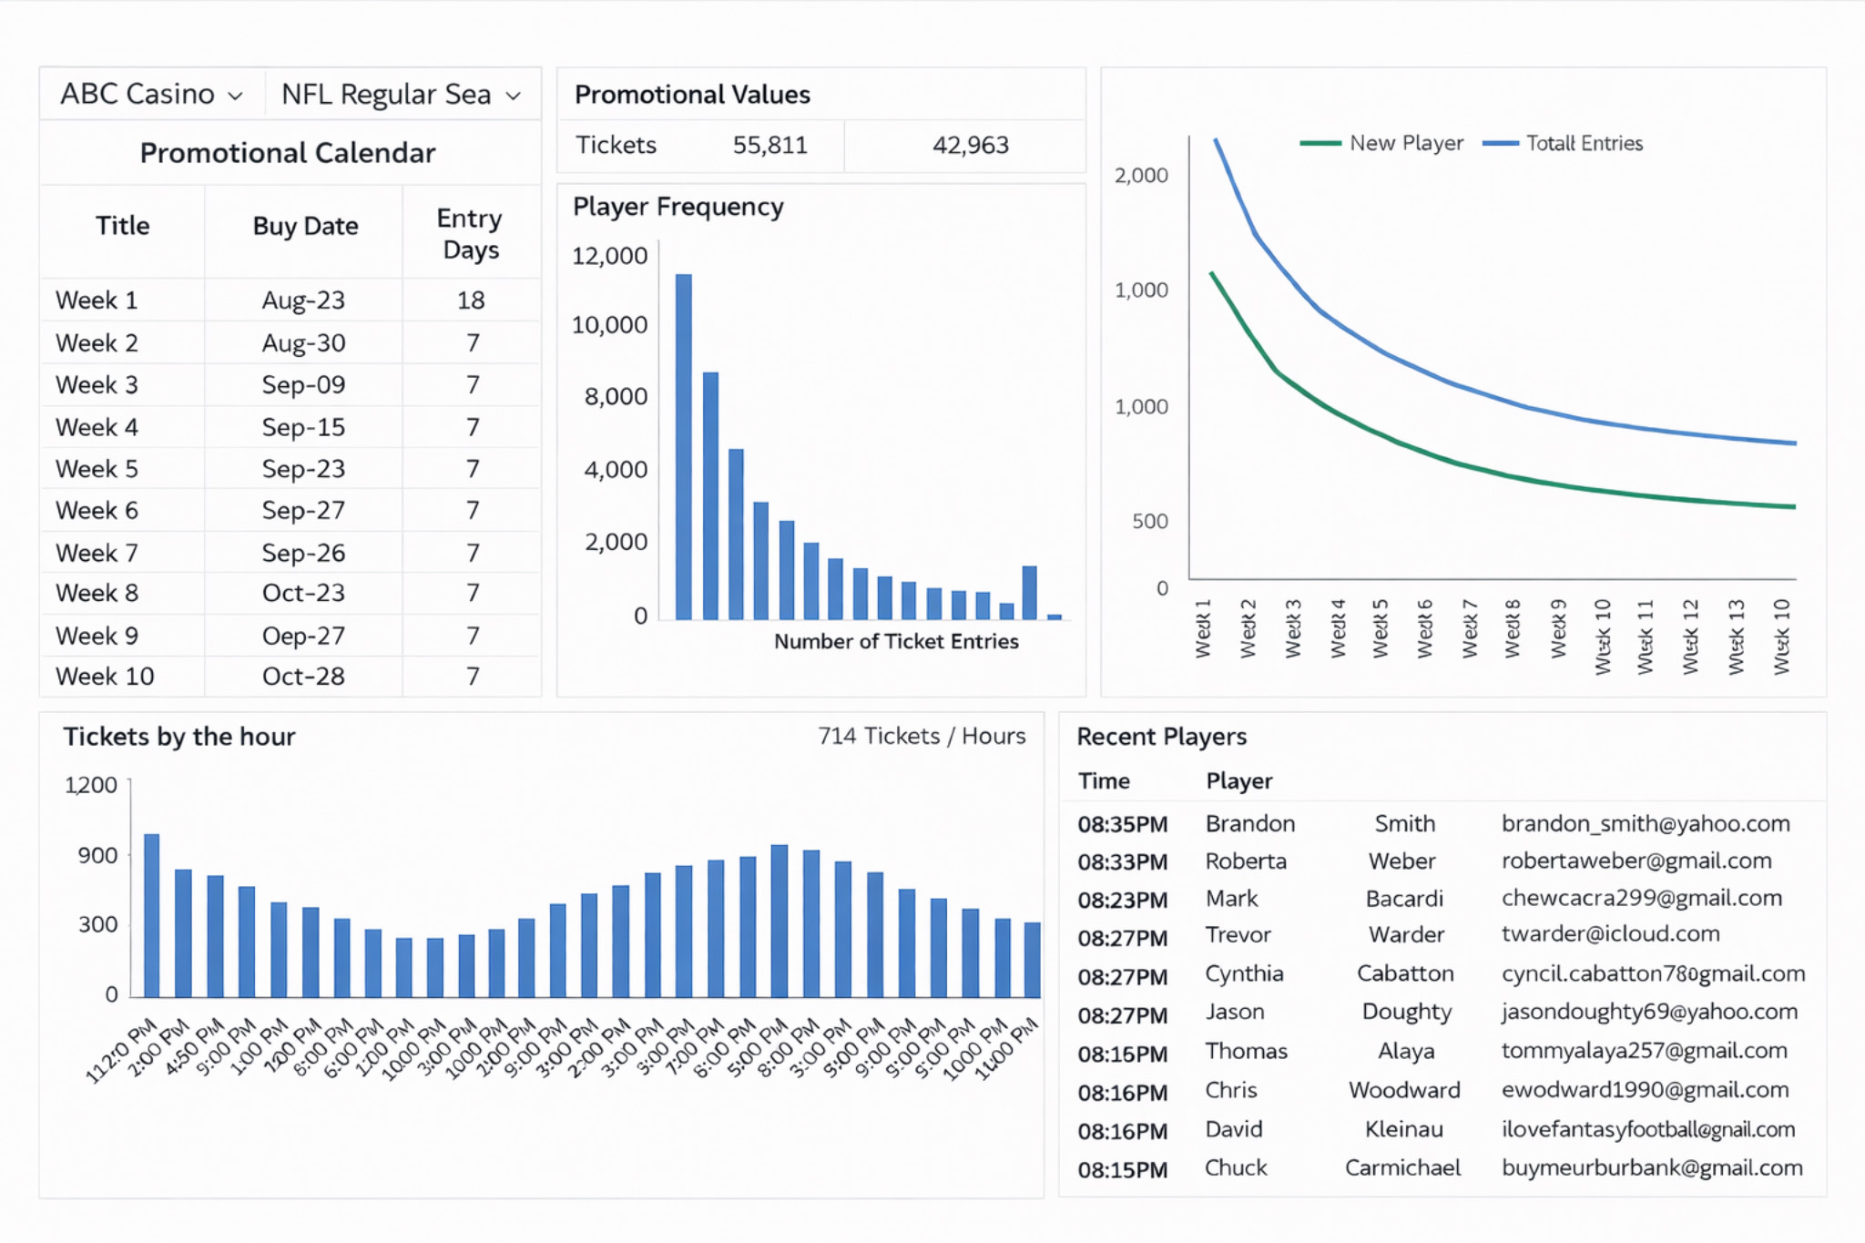This screenshot has height=1243, width=1865.
Task: Click the Title column header
Action: click(123, 226)
